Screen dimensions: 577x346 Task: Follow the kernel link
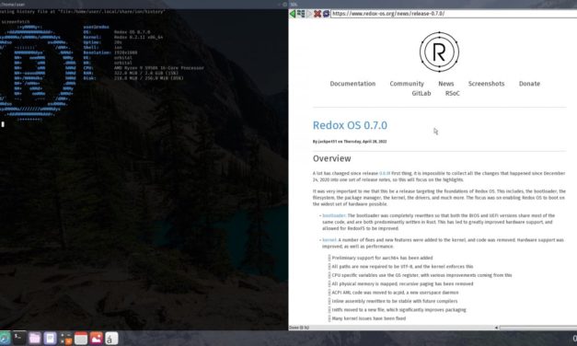329,239
